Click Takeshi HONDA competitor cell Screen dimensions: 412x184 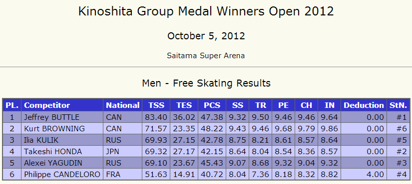[x=62, y=152]
